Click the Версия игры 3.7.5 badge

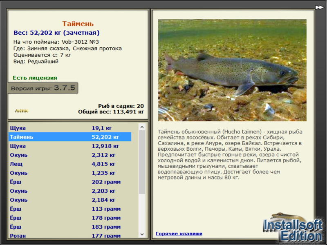[43, 88]
